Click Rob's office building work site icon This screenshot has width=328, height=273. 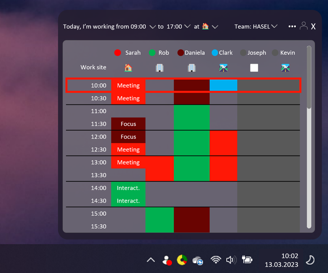coord(159,68)
